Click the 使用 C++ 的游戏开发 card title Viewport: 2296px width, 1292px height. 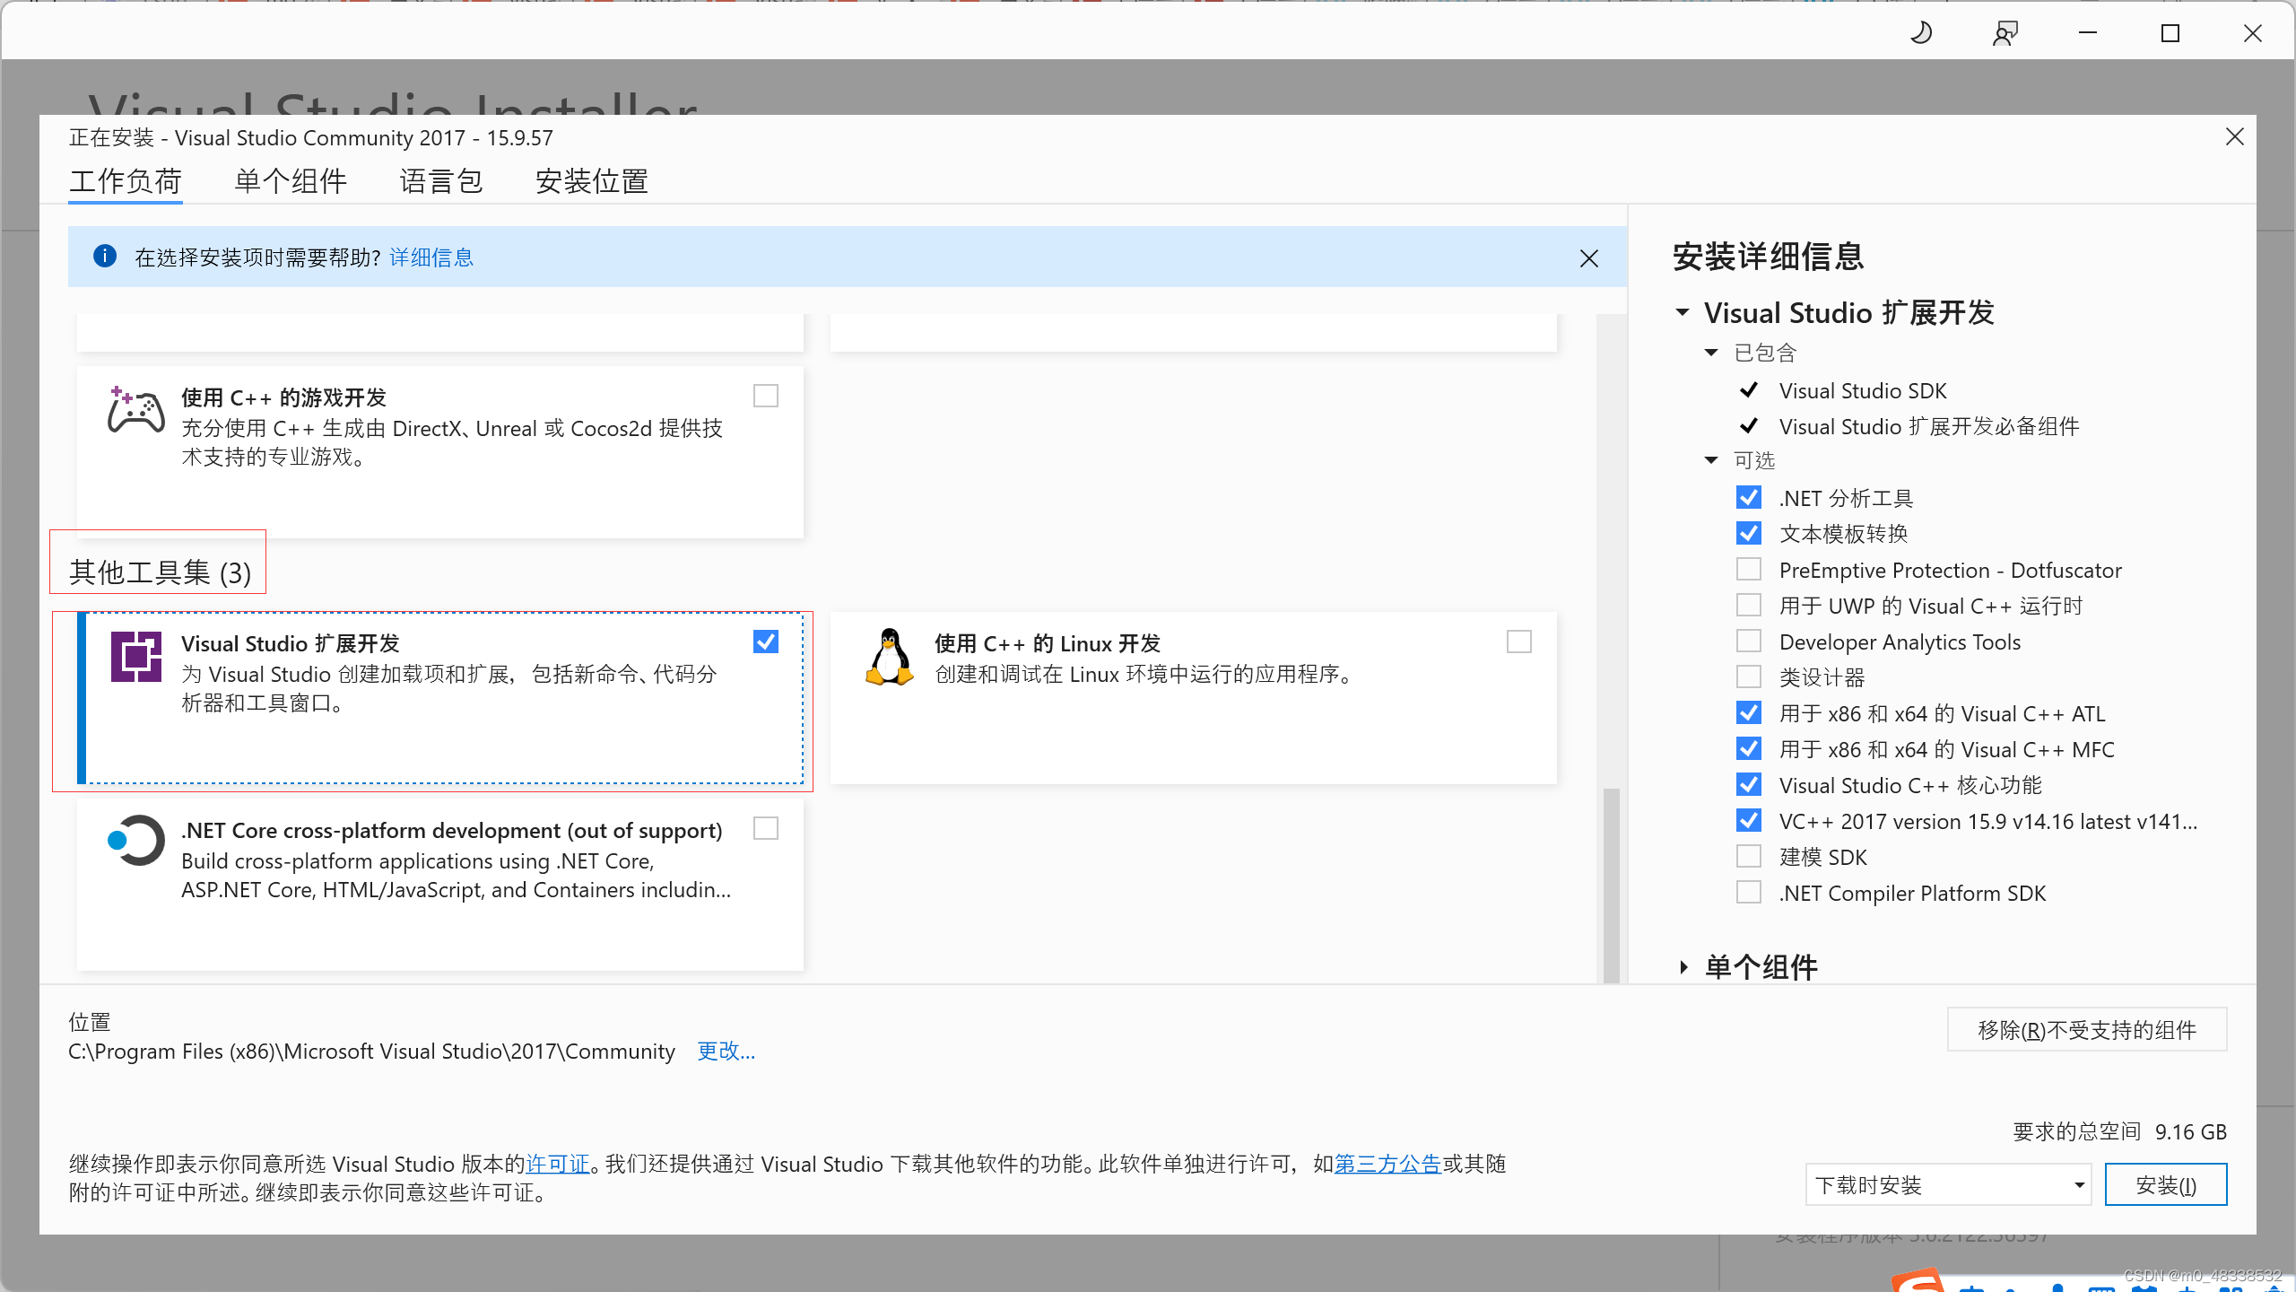tap(284, 397)
